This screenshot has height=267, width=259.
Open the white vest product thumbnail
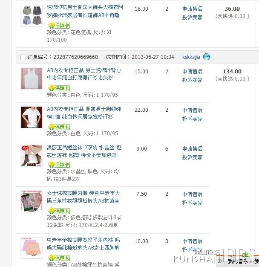pos(32,78)
